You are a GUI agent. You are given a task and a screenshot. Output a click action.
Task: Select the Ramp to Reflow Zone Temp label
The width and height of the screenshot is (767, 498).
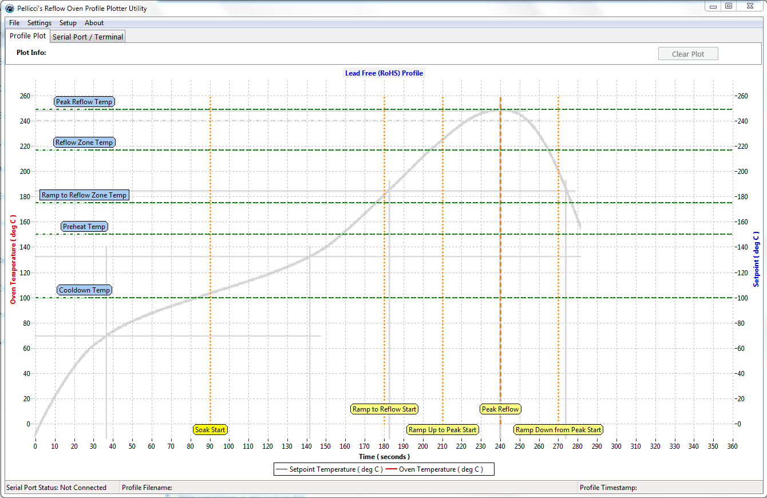pyautogui.click(x=84, y=195)
